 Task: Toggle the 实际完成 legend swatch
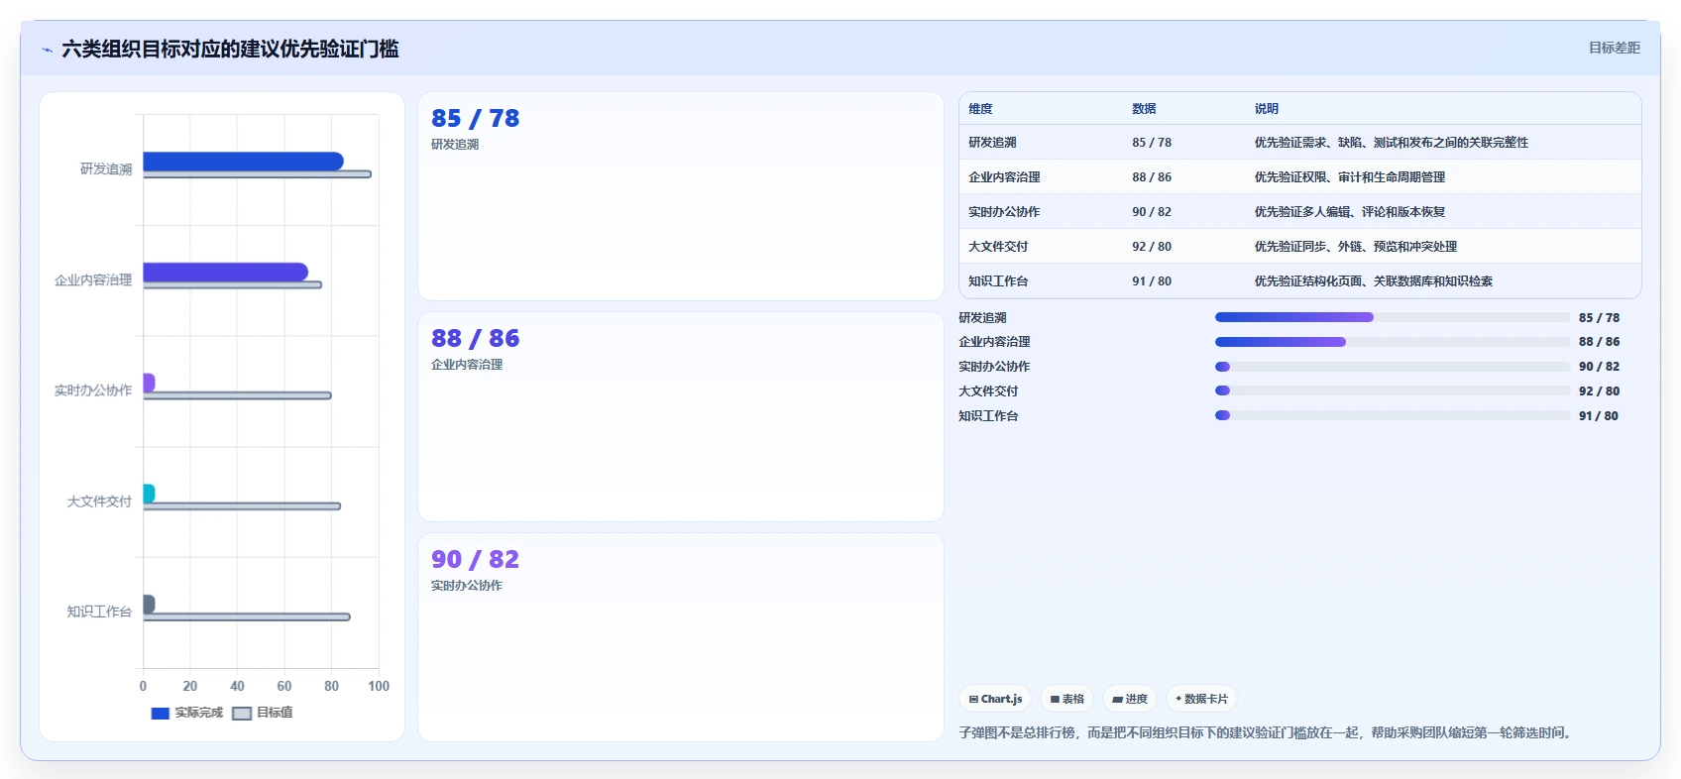click(160, 714)
